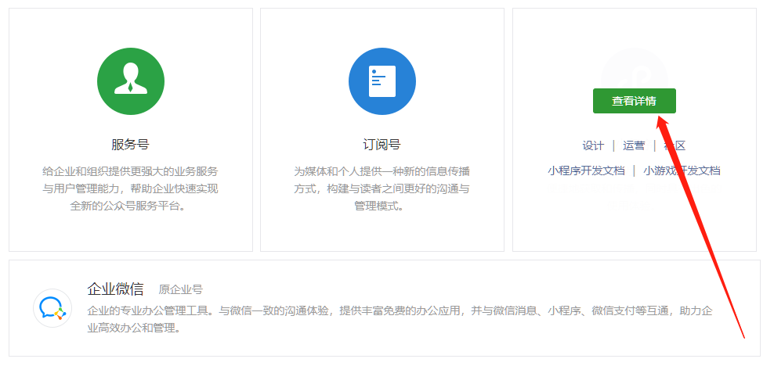Click the 订阅号 description paragraph

tap(382, 188)
